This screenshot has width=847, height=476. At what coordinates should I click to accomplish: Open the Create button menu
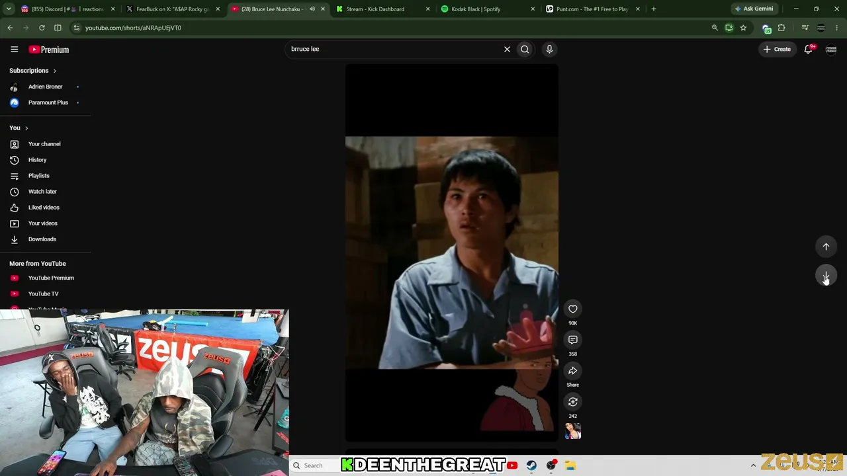[x=777, y=49]
